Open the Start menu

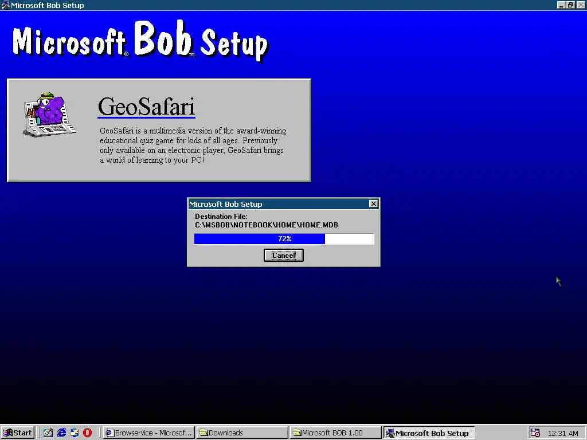click(18, 433)
